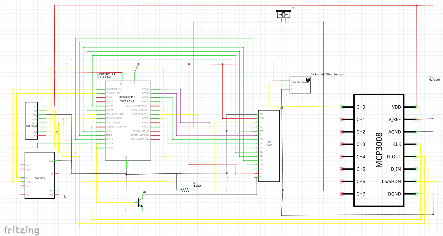The image size is (443, 236).
Task: Click the CH2 pin connector on MCP3008
Action: 342,132
